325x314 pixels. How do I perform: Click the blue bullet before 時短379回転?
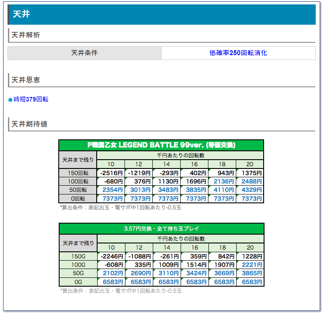[11, 100]
